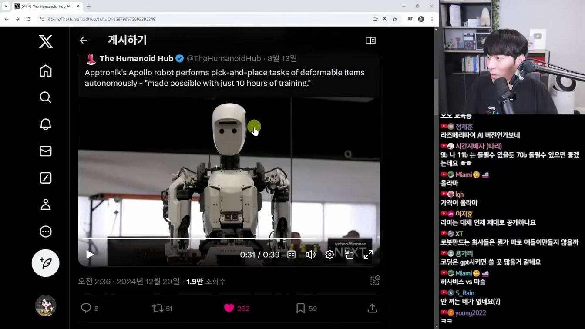Open a new browser tab
This screenshot has height=329, width=585.
[x=89, y=6]
